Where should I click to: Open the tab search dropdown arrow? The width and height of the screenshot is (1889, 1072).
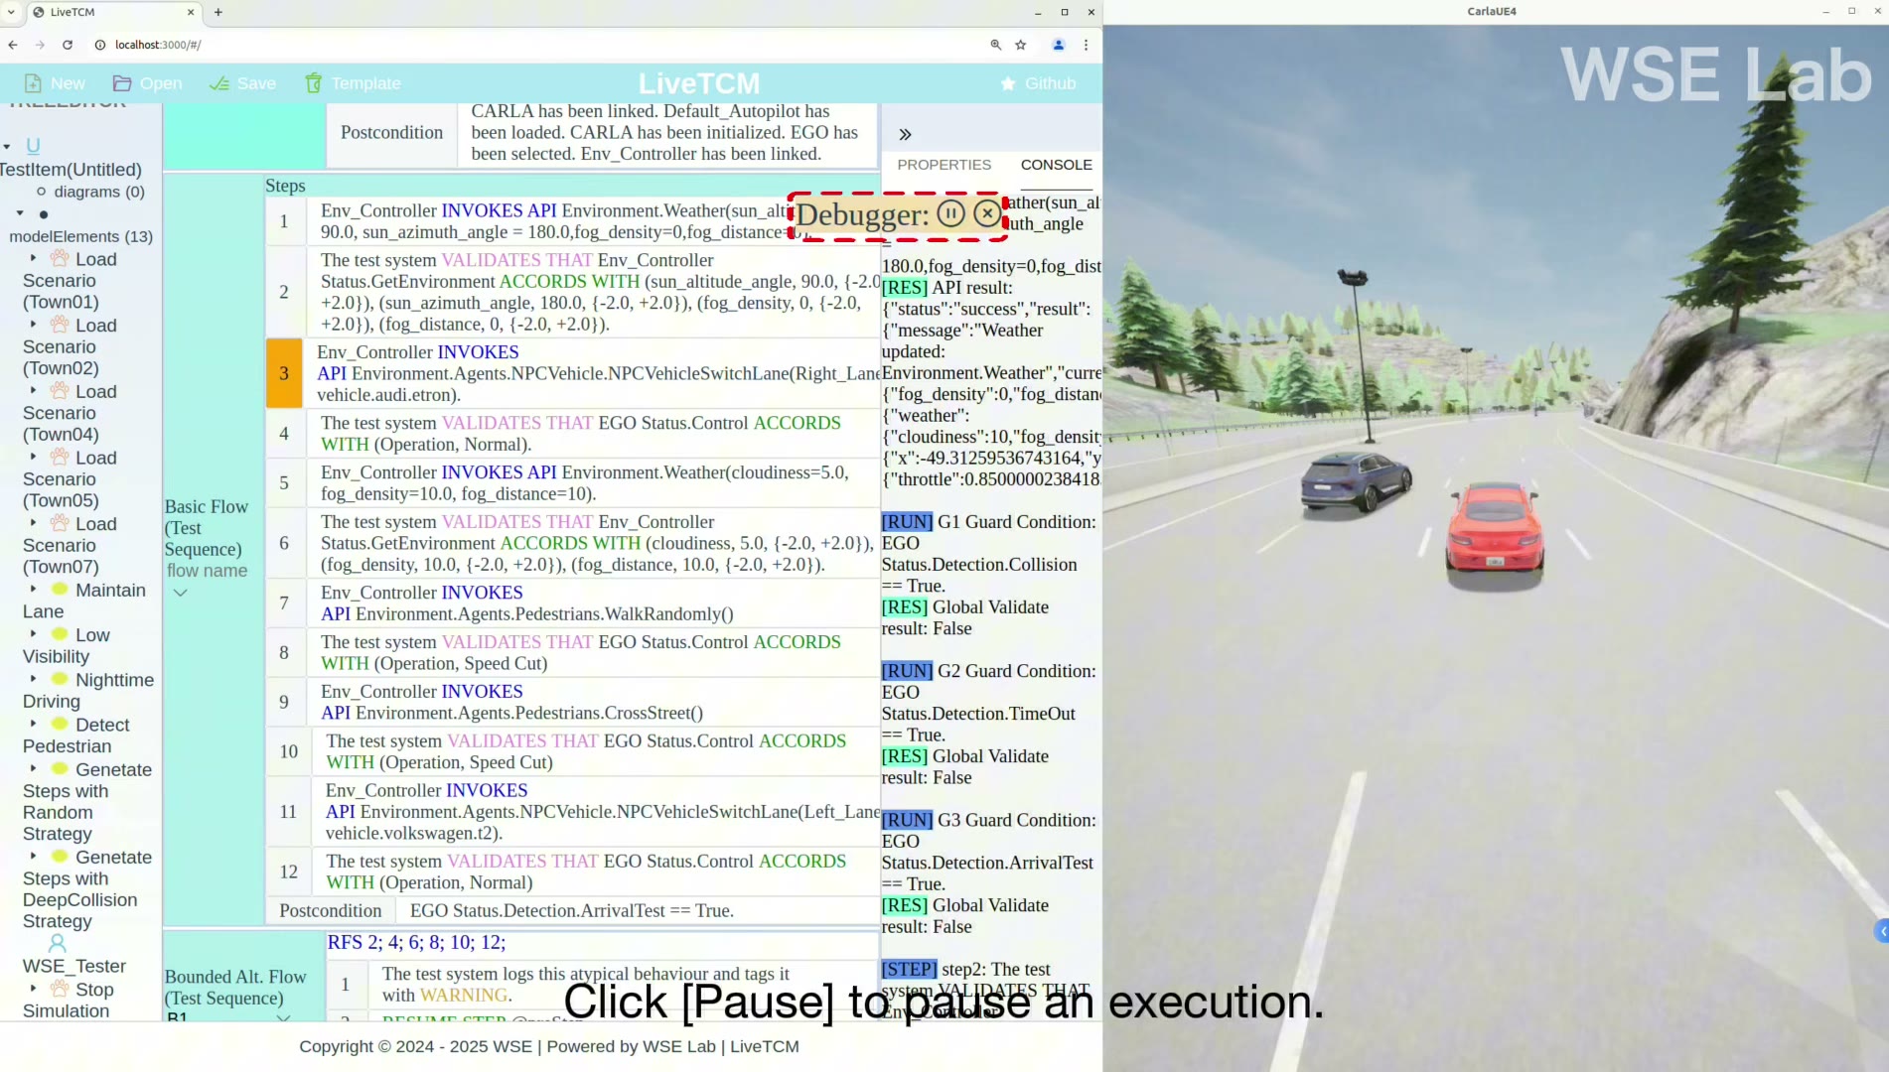pos(11,12)
